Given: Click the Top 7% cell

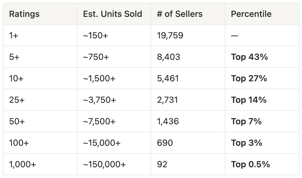Looking at the screenshot, I should [246, 122].
